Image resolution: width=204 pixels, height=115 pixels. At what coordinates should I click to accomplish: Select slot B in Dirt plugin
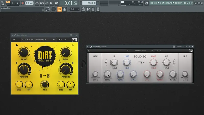66,40
